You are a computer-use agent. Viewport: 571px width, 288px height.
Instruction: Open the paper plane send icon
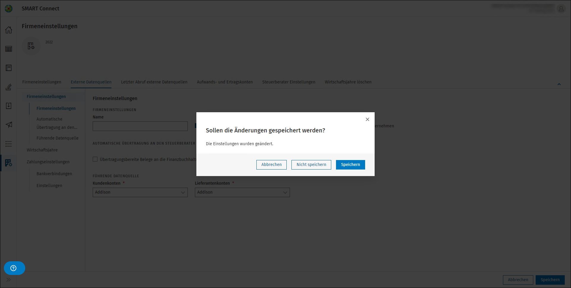(x=9, y=125)
